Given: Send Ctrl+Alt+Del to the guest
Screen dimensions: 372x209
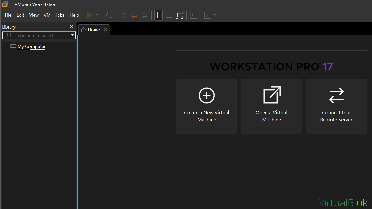Looking at the screenshot, I should [x=109, y=15].
